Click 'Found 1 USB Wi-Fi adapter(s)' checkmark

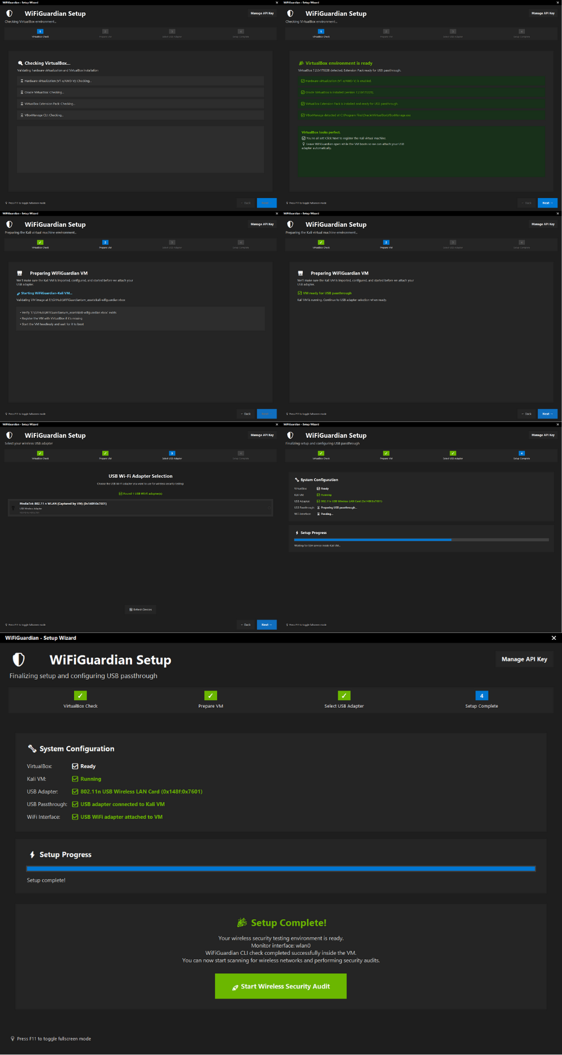120,493
